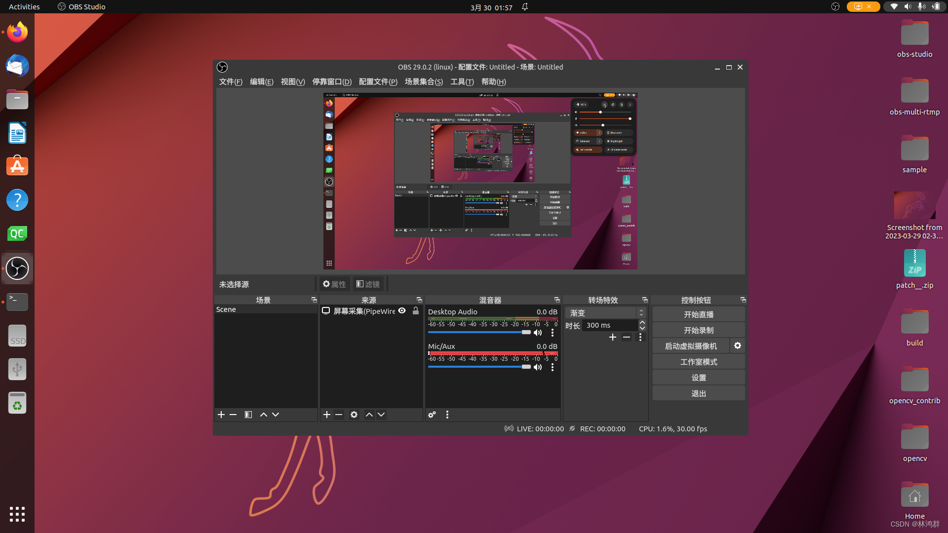Viewport: 948px width, 533px height.
Task: Open virtual camera settings gear
Action: 738,346
